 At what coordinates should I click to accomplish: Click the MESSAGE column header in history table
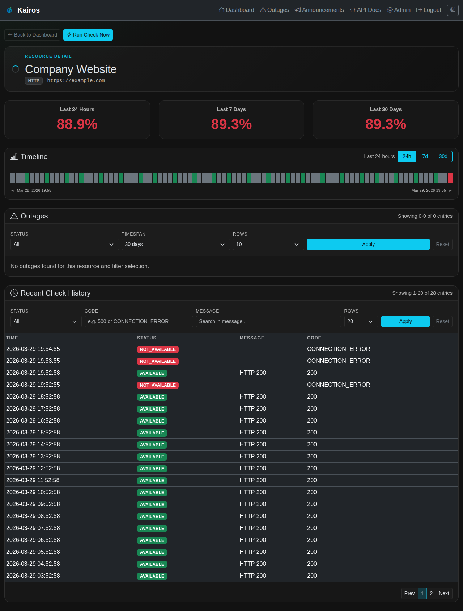coord(252,338)
